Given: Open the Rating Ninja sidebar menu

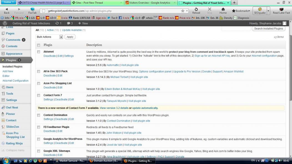Looking at the screenshot, I should (x=14, y=143).
